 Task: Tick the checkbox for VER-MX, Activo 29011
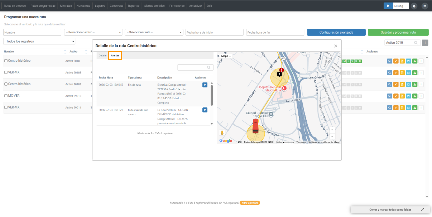tap(6, 107)
